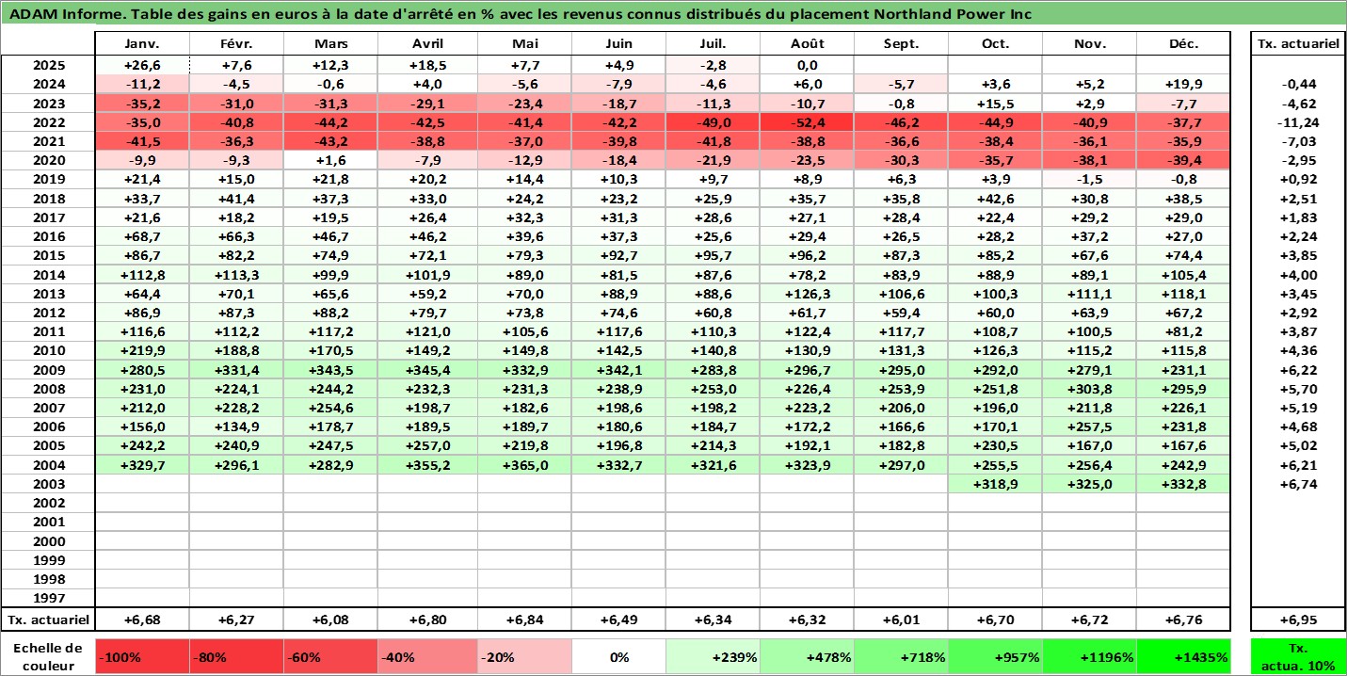The image size is (1347, 676).
Task: Click the -11,24 actuarial rate for 2022
Action: pyautogui.click(x=1297, y=122)
